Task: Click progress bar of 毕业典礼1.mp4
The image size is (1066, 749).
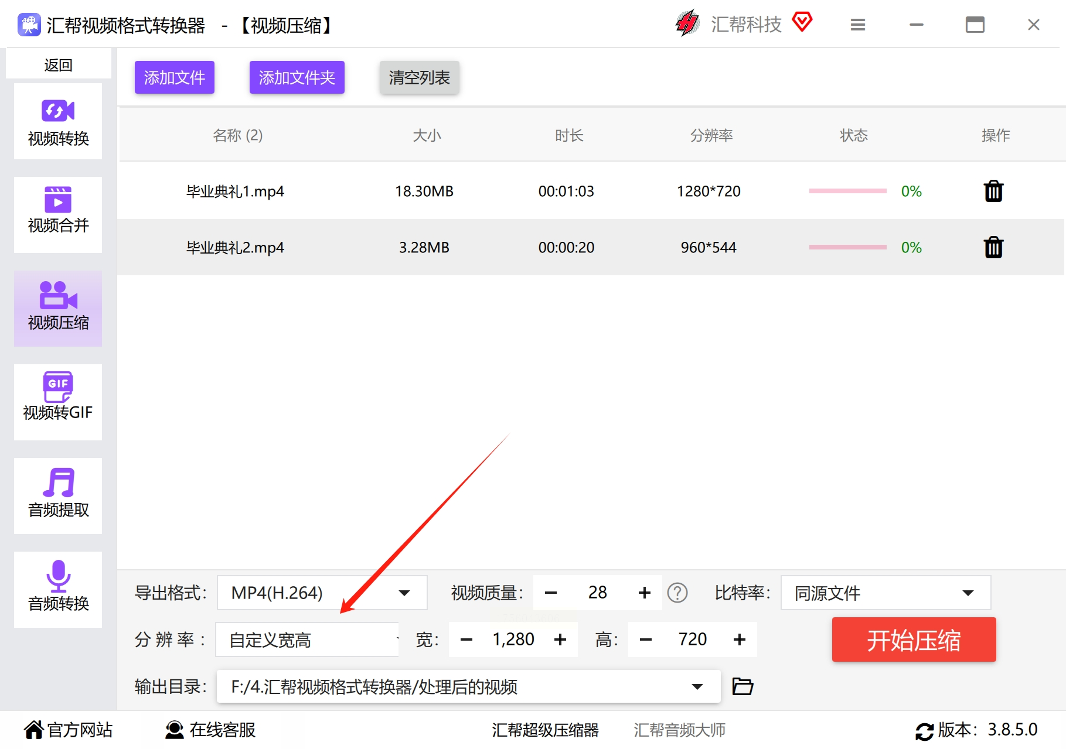Action: pyautogui.click(x=847, y=191)
